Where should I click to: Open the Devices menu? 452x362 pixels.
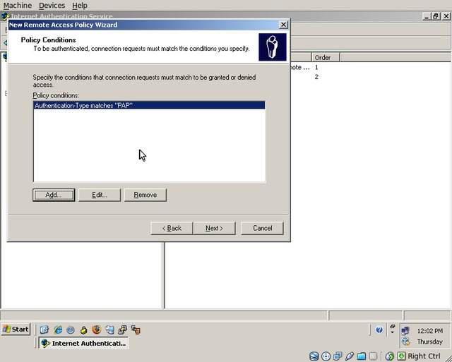(52, 5)
